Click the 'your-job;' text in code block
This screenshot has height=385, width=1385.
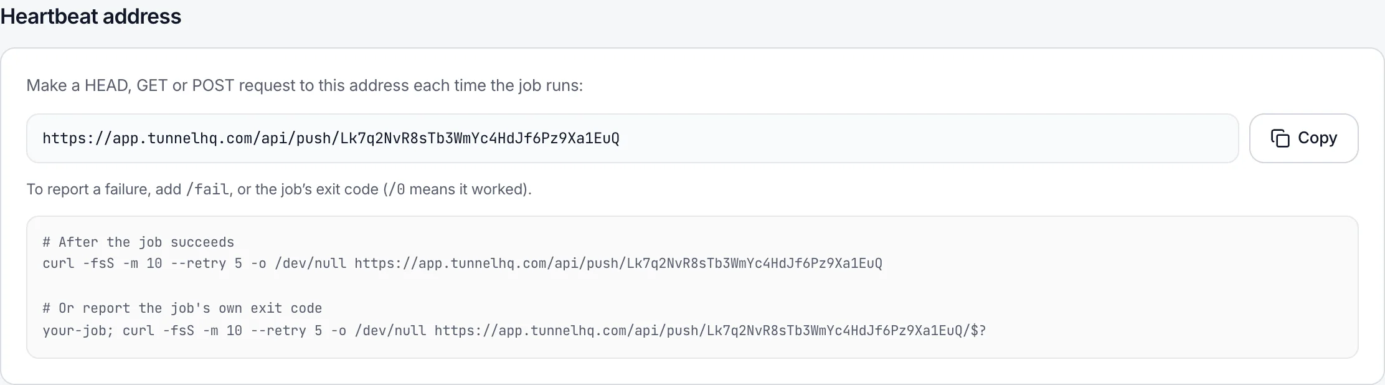pos(78,330)
